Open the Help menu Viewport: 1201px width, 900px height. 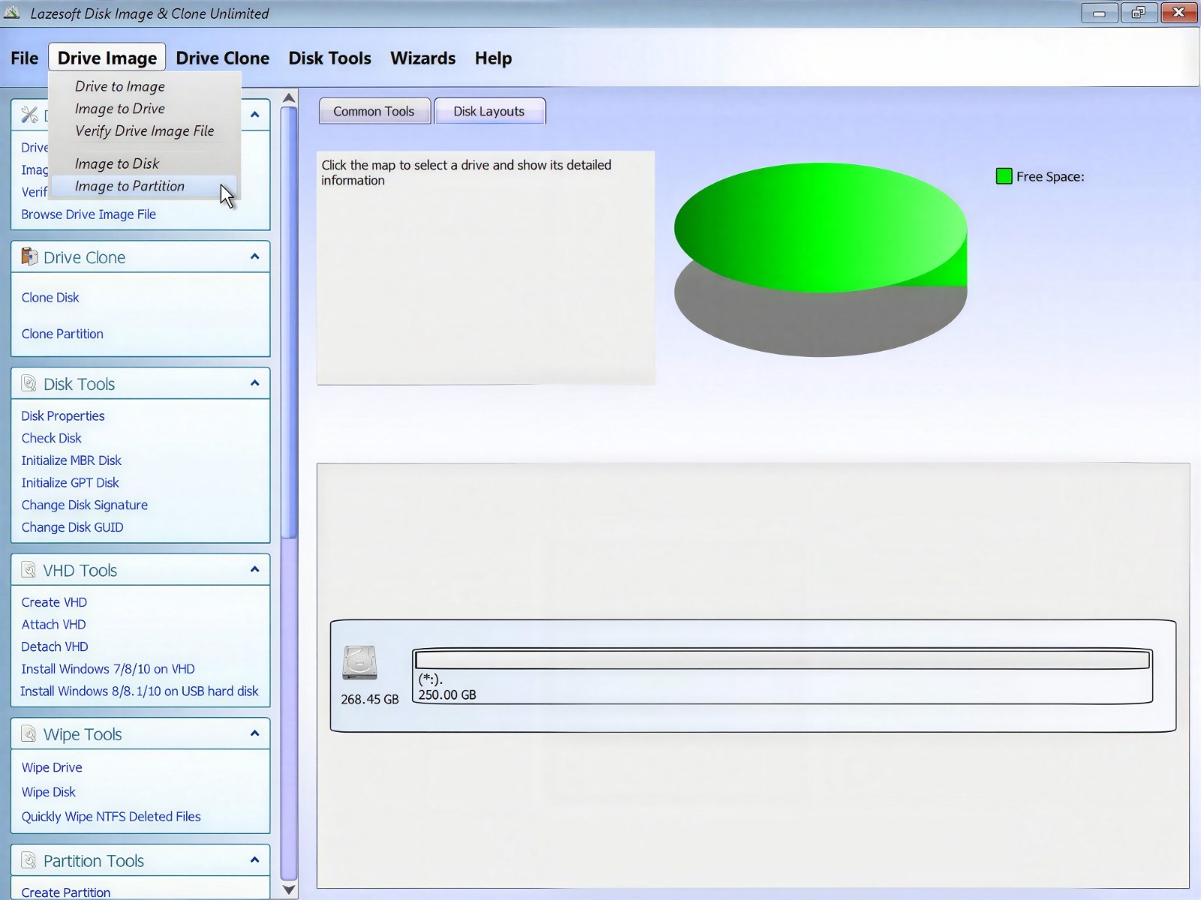coord(493,58)
